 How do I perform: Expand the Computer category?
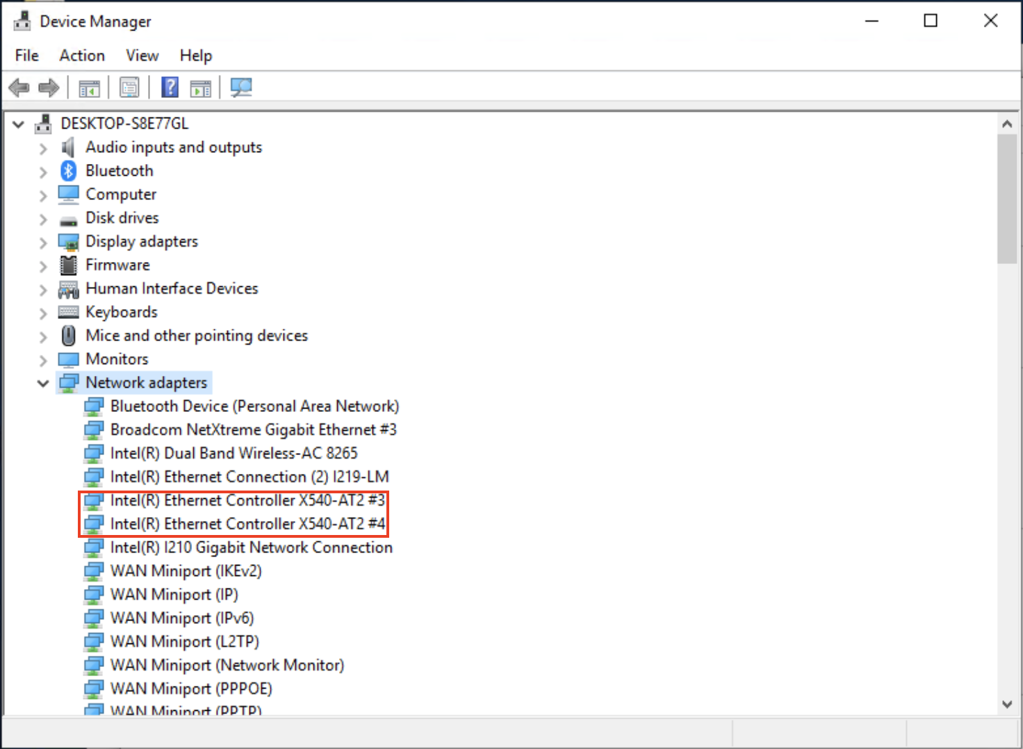(x=43, y=195)
